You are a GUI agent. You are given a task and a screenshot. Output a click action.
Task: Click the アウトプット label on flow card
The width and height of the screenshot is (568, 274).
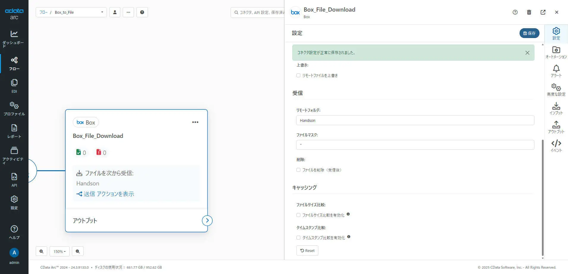85,221
